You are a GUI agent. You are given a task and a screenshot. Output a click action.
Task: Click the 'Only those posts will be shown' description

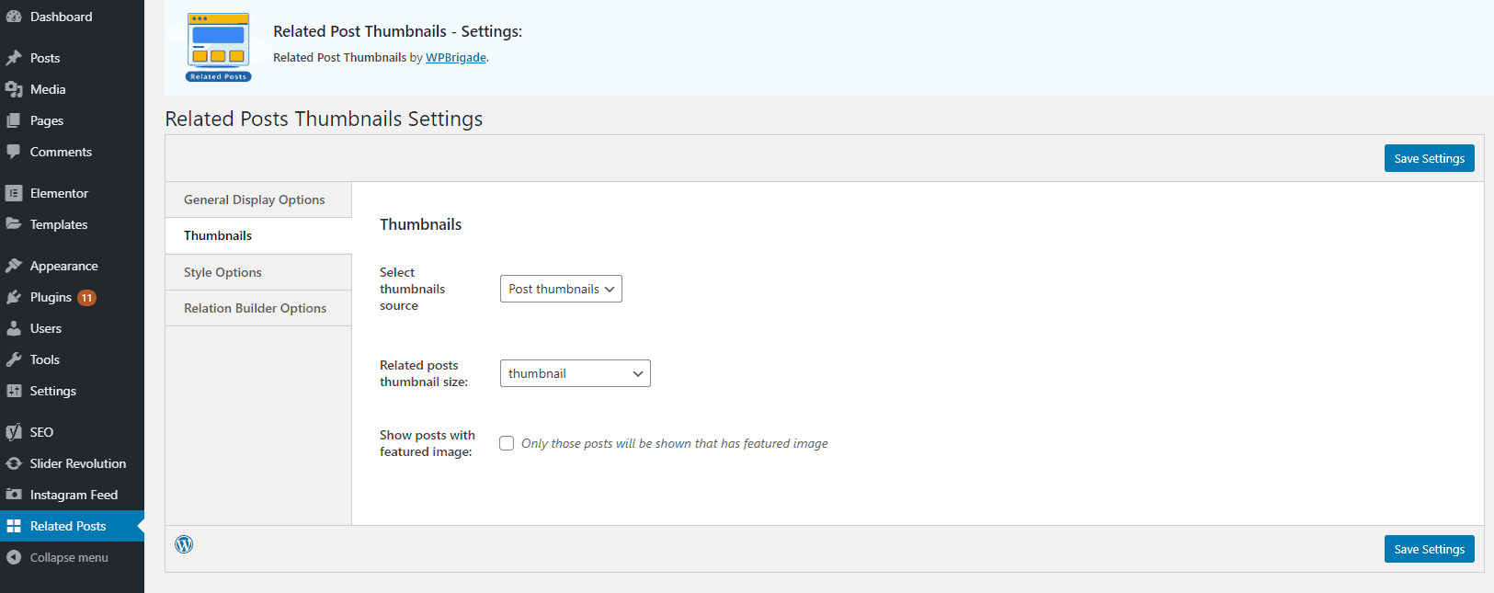click(x=675, y=443)
